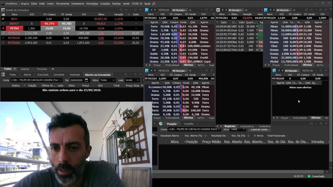
Task: Switch to the Favoritos tab
Action: (x=42, y=69)
